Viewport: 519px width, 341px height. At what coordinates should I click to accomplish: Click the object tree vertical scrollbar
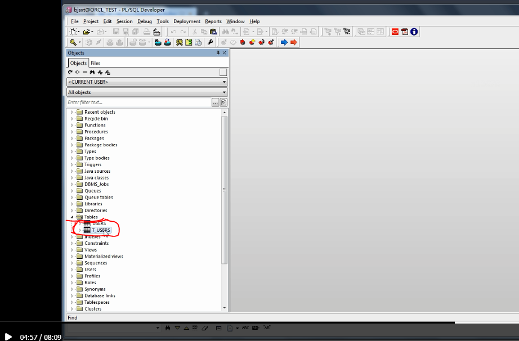[224, 190]
